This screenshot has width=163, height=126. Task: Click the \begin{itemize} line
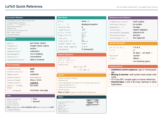tap(14, 99)
